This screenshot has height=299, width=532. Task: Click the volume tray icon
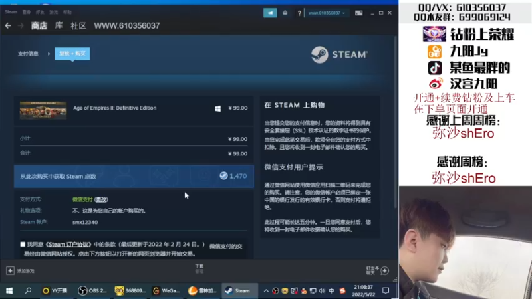[322, 291]
